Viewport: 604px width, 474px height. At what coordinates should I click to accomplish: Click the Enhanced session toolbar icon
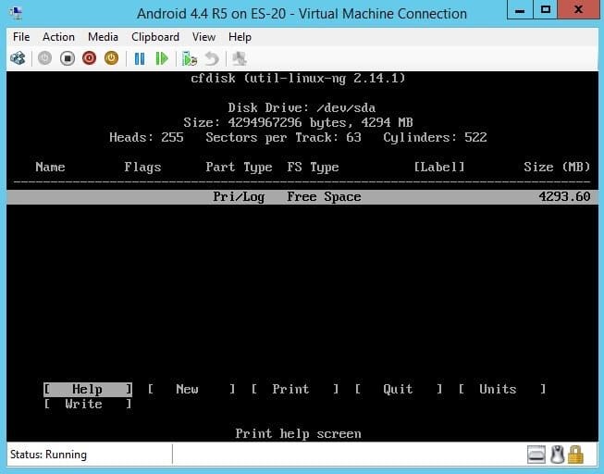click(240, 58)
